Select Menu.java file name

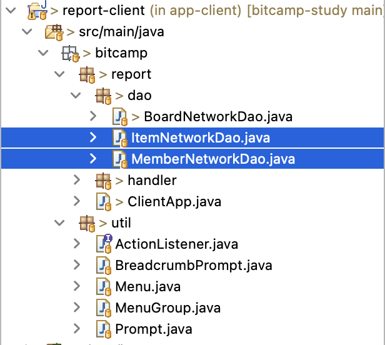coord(147,287)
